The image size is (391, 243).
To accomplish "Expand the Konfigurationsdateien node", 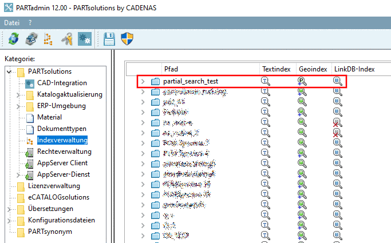I will pos(9,221).
